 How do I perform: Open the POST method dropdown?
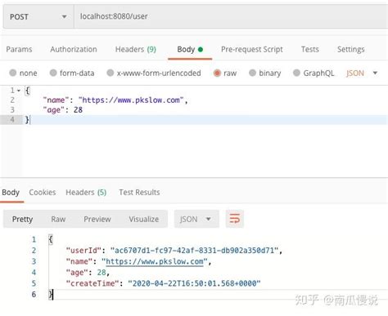point(38,16)
